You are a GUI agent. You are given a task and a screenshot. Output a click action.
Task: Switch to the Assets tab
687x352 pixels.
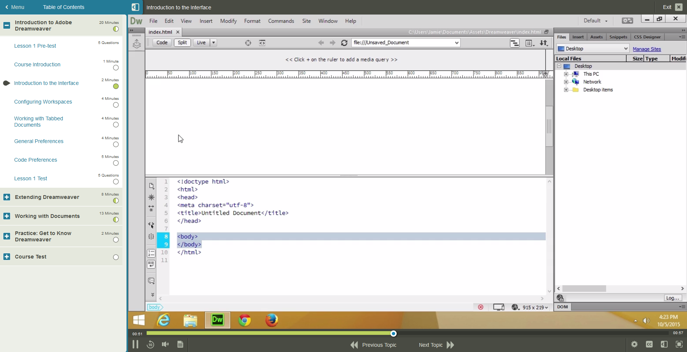tap(596, 37)
